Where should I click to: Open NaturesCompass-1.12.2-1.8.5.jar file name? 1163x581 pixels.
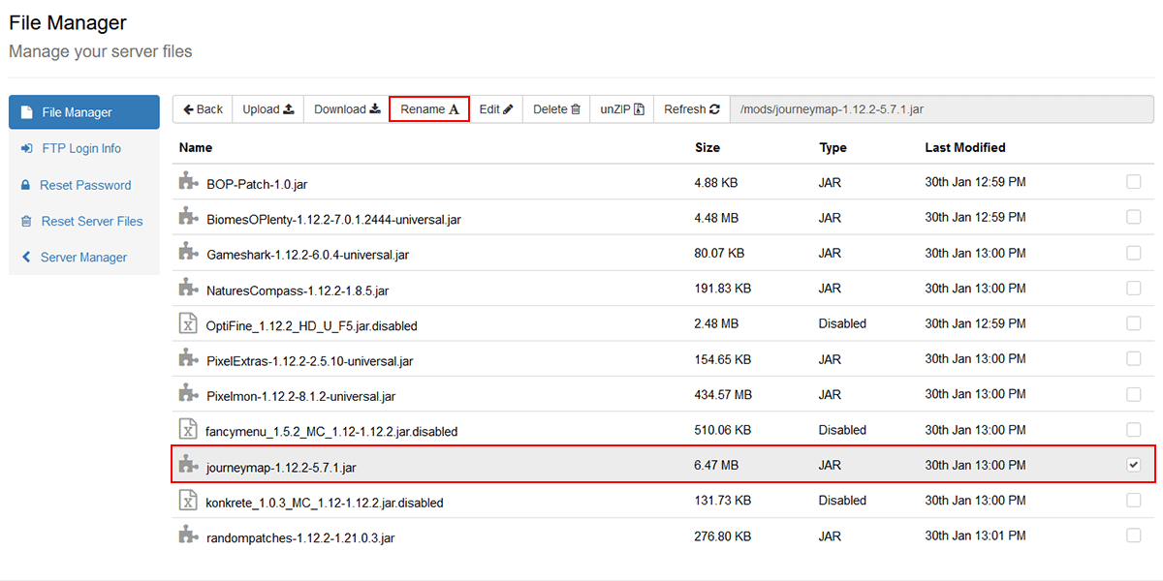click(x=298, y=290)
